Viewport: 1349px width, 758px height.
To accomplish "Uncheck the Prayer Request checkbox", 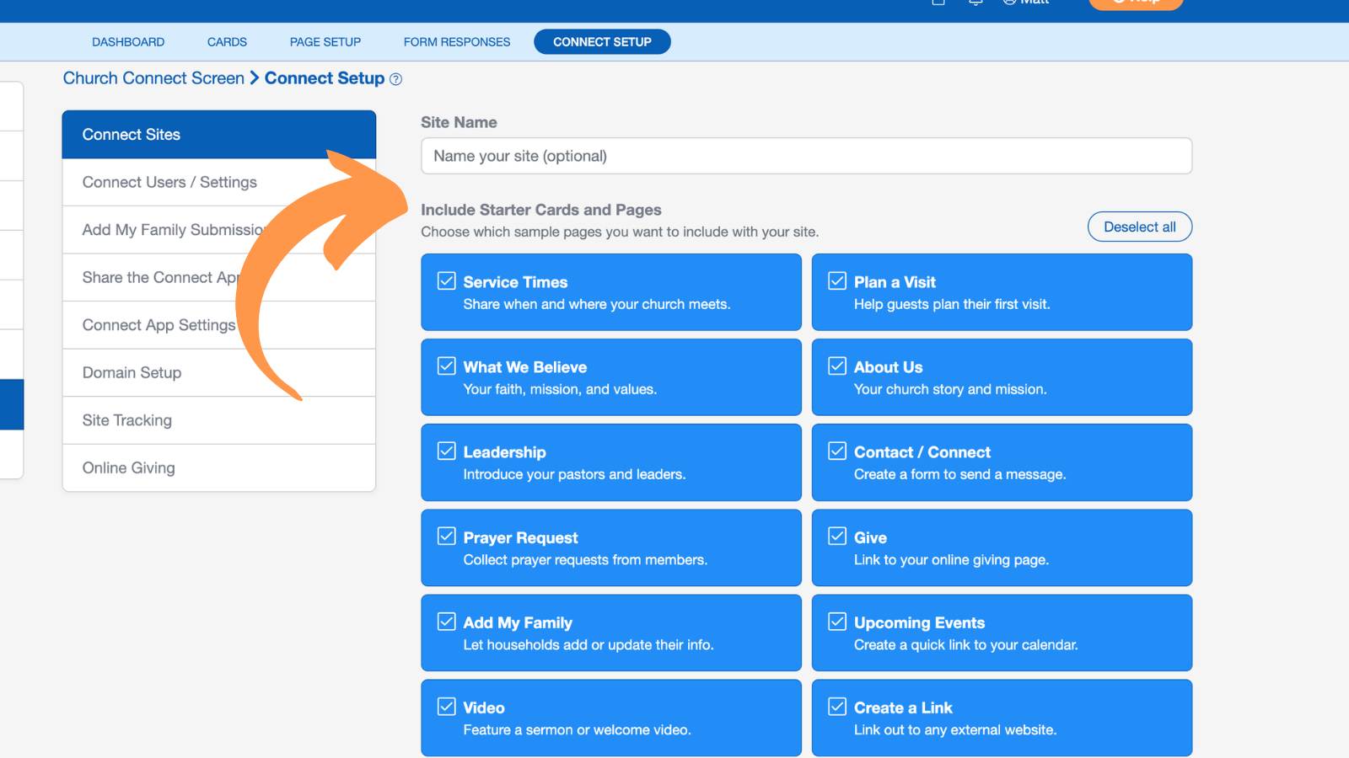I will [447, 536].
